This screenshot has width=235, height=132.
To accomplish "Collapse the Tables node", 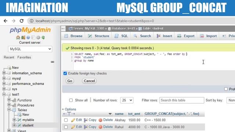I will pyautogui.click(x=9, y=110).
